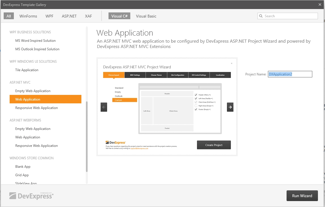Select highlighted Web Application under ASP.NET MVC
The width and height of the screenshot is (325, 207).
tap(45, 99)
